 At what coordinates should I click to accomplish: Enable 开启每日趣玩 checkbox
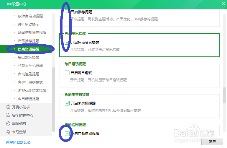click(x=67, y=73)
